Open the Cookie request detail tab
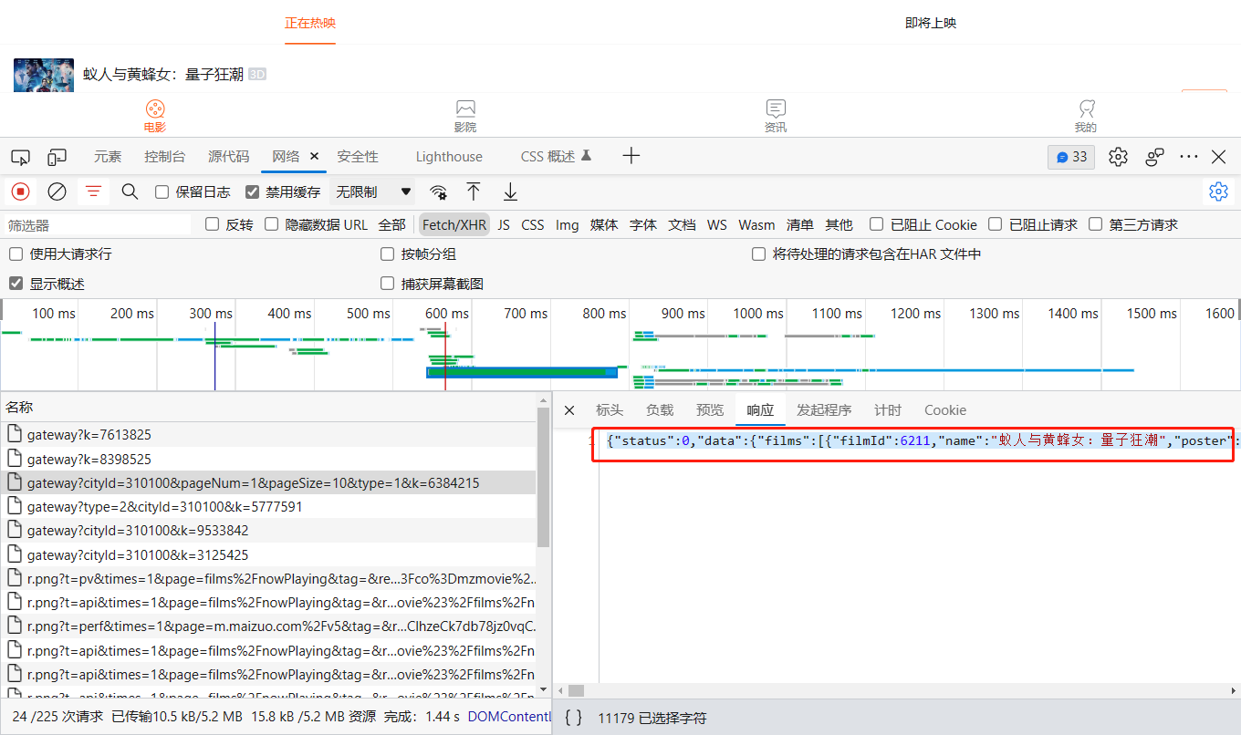 [945, 410]
